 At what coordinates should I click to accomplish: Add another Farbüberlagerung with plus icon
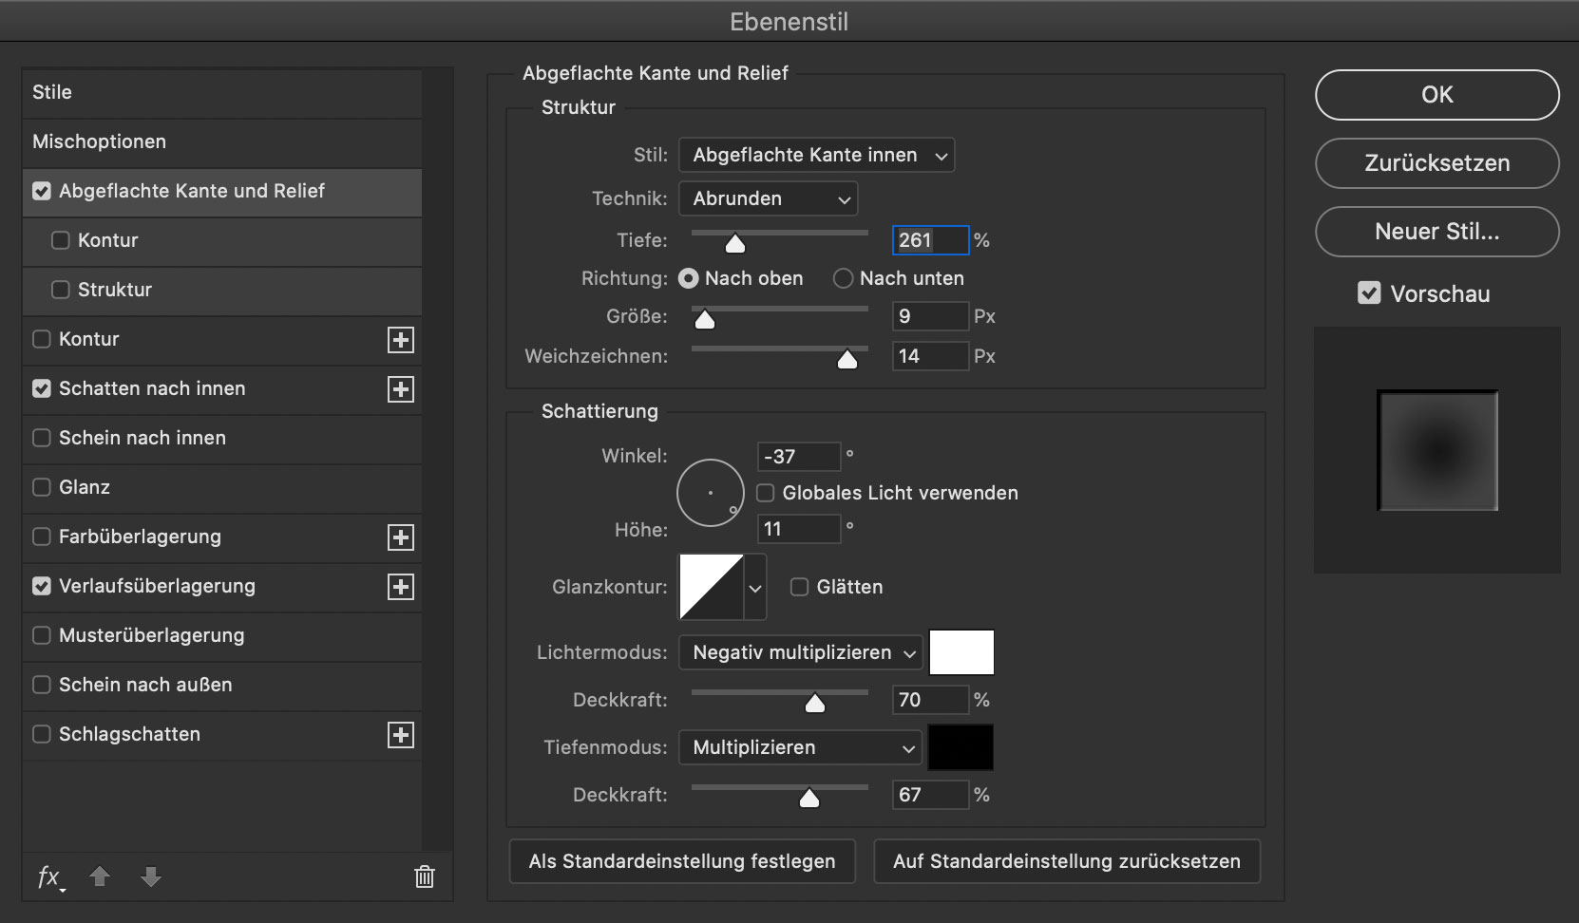401,537
